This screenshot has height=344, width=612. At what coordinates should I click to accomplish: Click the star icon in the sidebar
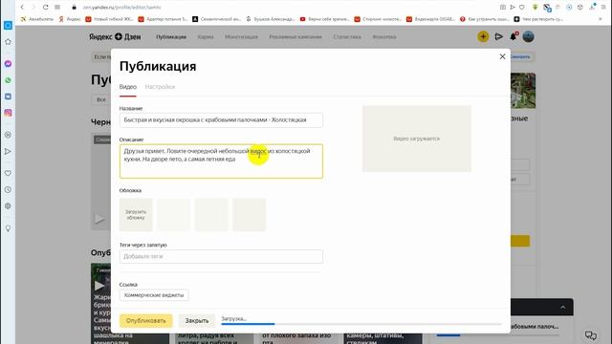[8, 42]
